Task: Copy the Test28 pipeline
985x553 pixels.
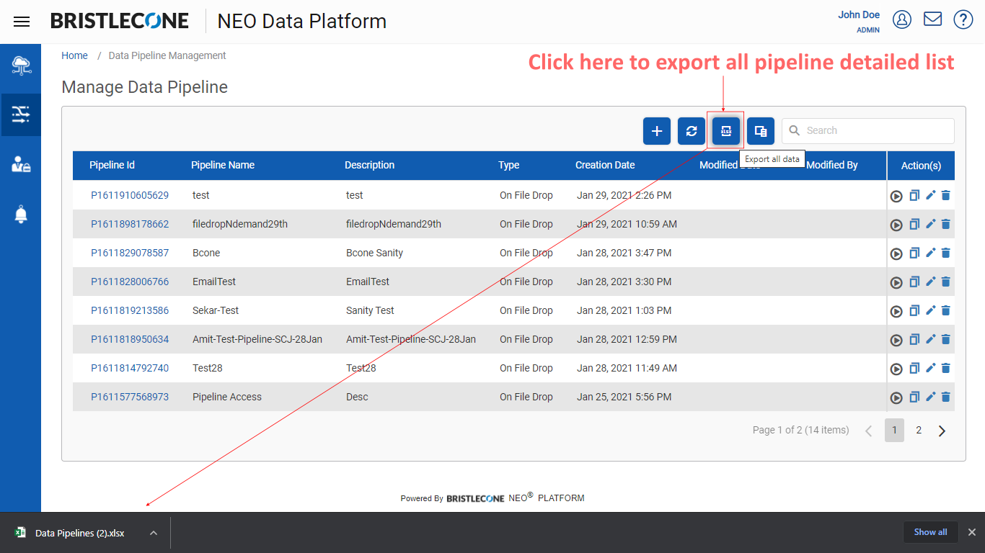Action: tap(914, 368)
